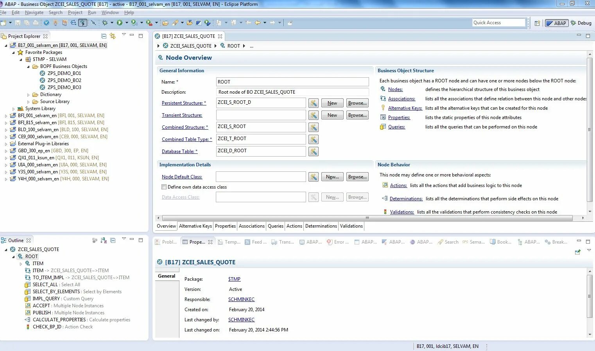Switch to the Determinations tab

coord(321,226)
